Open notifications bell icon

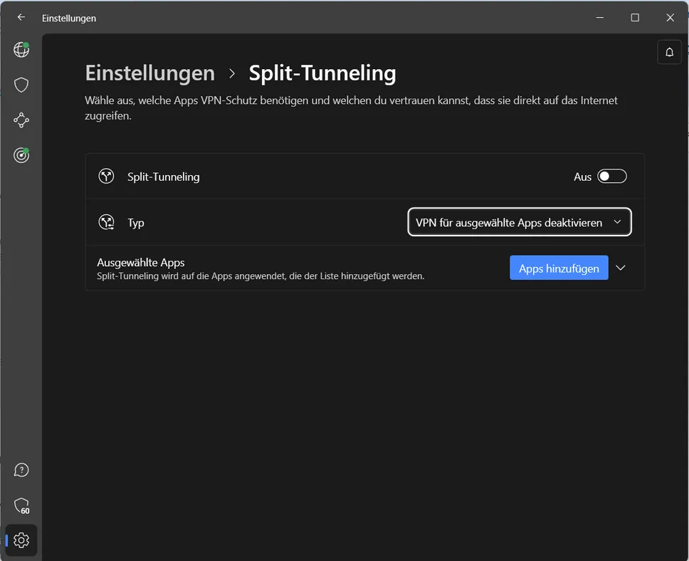pos(669,52)
